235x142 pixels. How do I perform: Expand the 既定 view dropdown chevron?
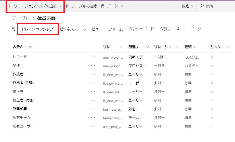pyautogui.click(x=193, y=6)
